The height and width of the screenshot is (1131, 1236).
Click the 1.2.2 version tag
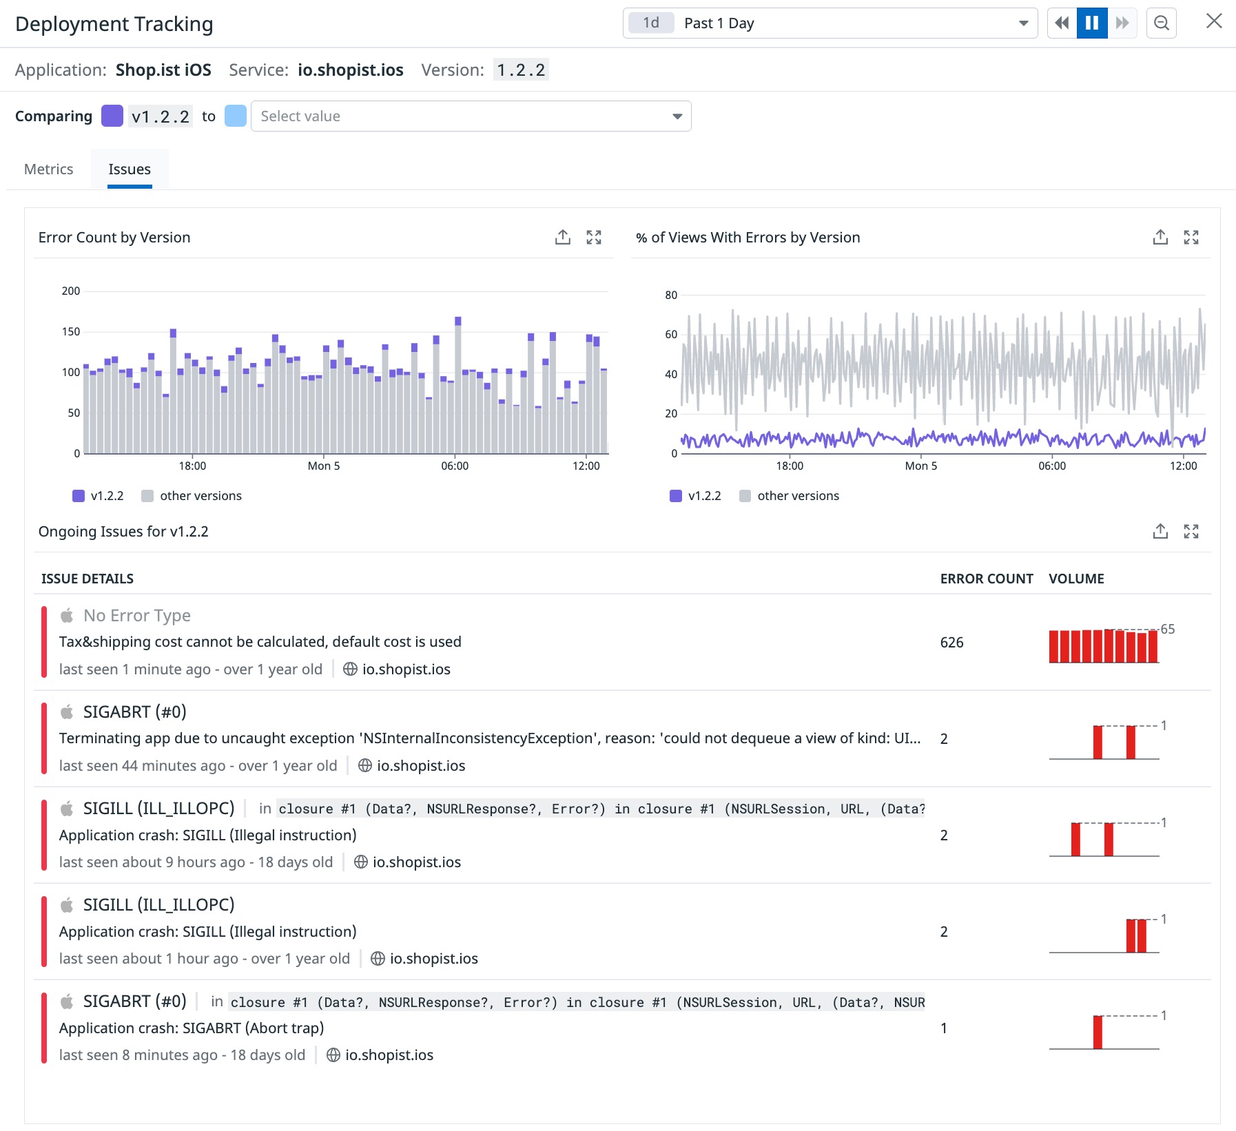click(x=521, y=70)
